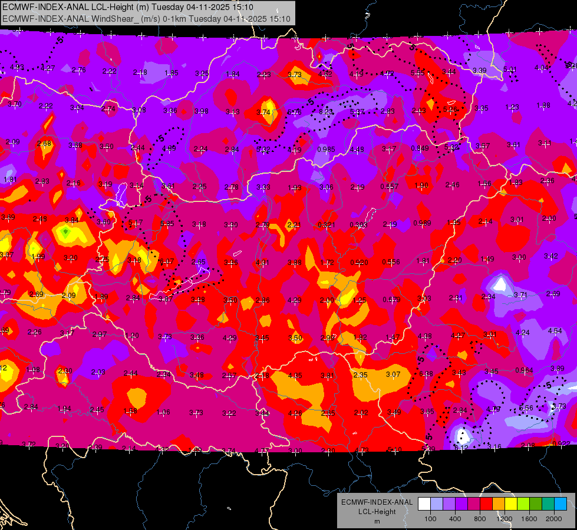Click the wind shear value 4.24
The width and height of the screenshot is (577, 530).
[523, 333]
